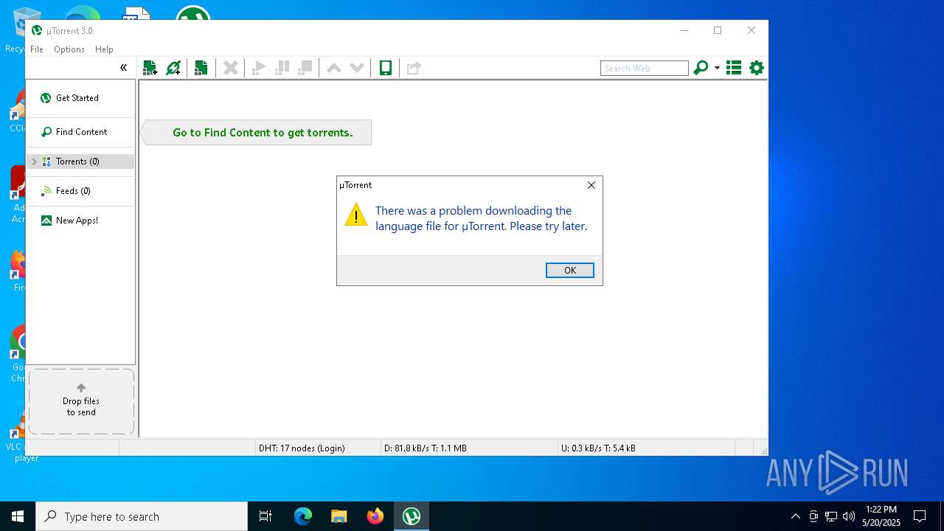Viewport: 944px width, 531px height.
Task: Click the U: 0.3 kB/s upload status
Action: [x=598, y=448]
